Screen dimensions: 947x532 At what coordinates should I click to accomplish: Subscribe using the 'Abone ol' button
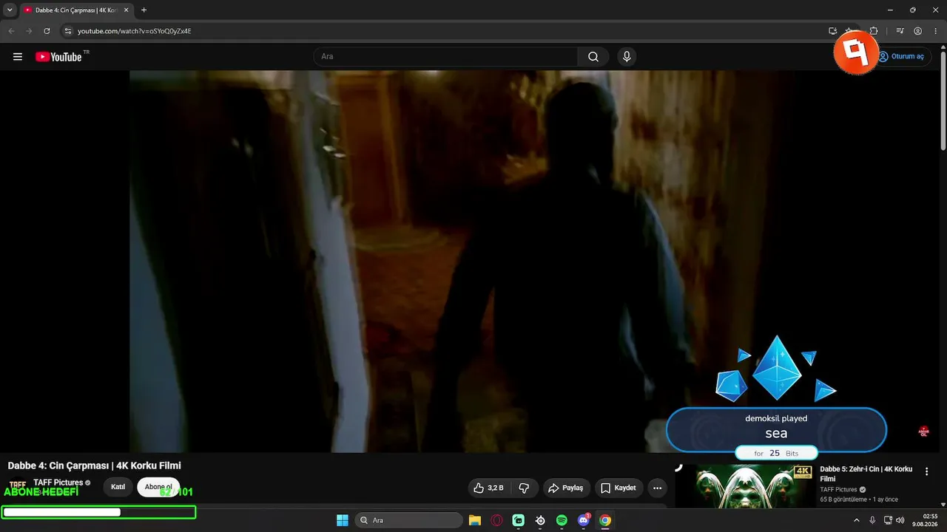click(158, 487)
